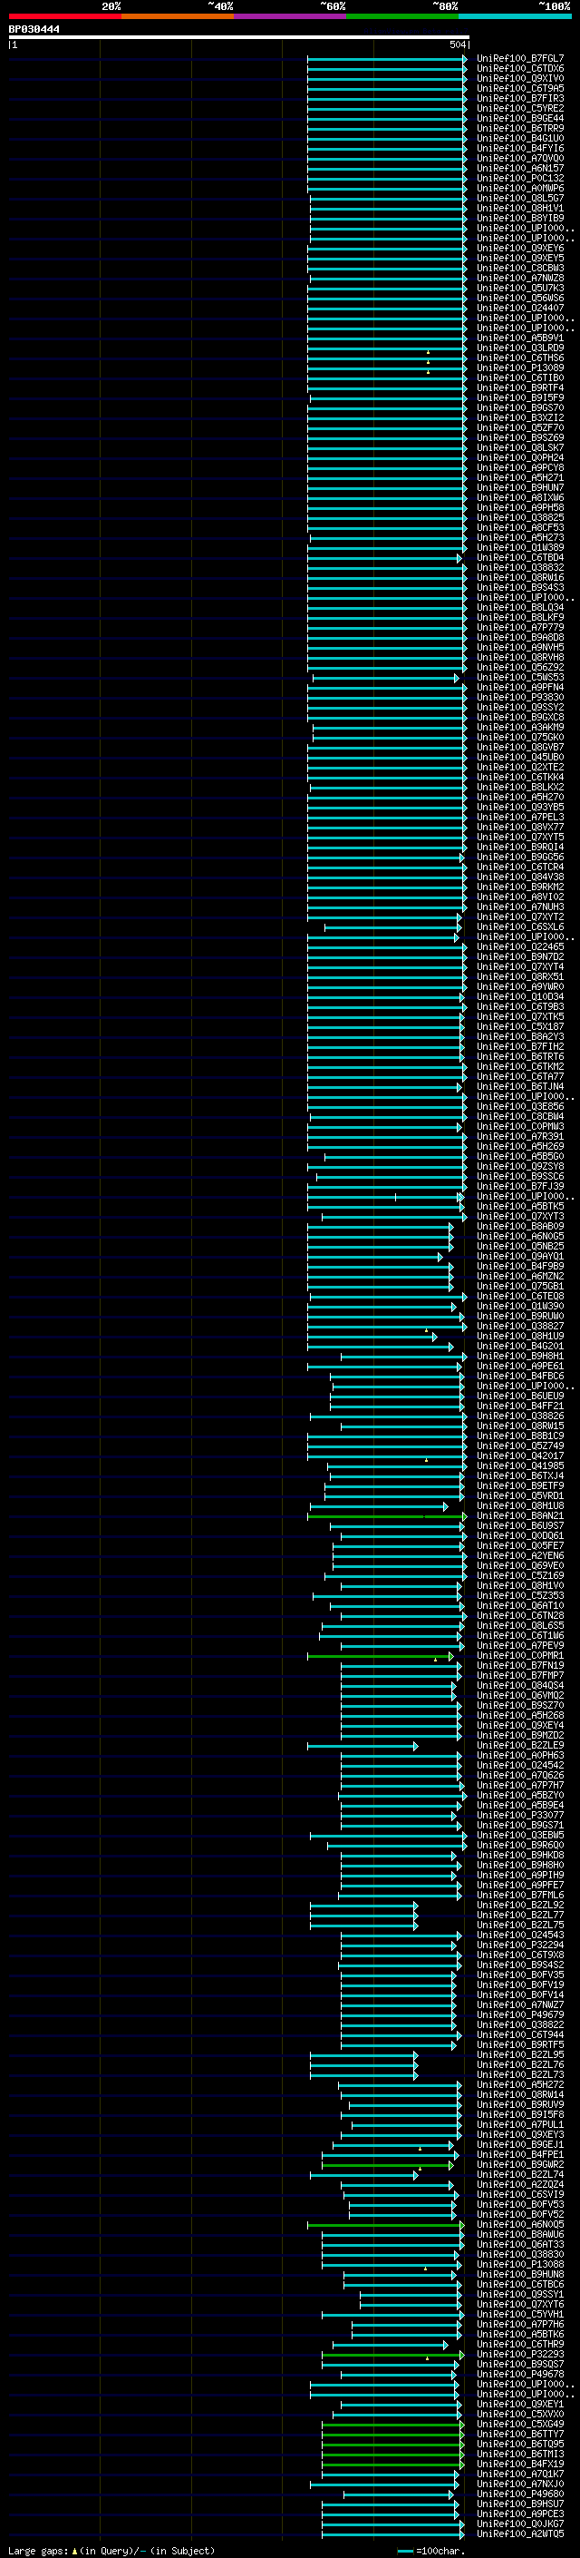Select the UniRef100_P13089 label
Image resolution: width=580 pixels, height=2558 pixels.
tap(520, 368)
